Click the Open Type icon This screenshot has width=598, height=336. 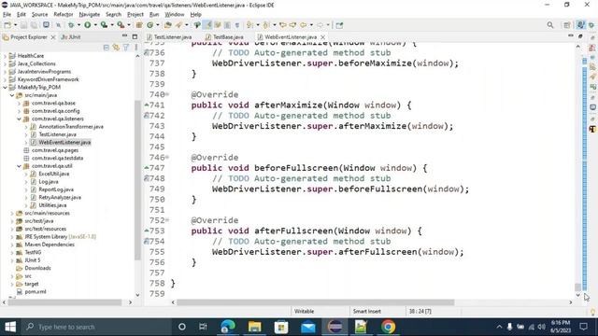point(167,25)
